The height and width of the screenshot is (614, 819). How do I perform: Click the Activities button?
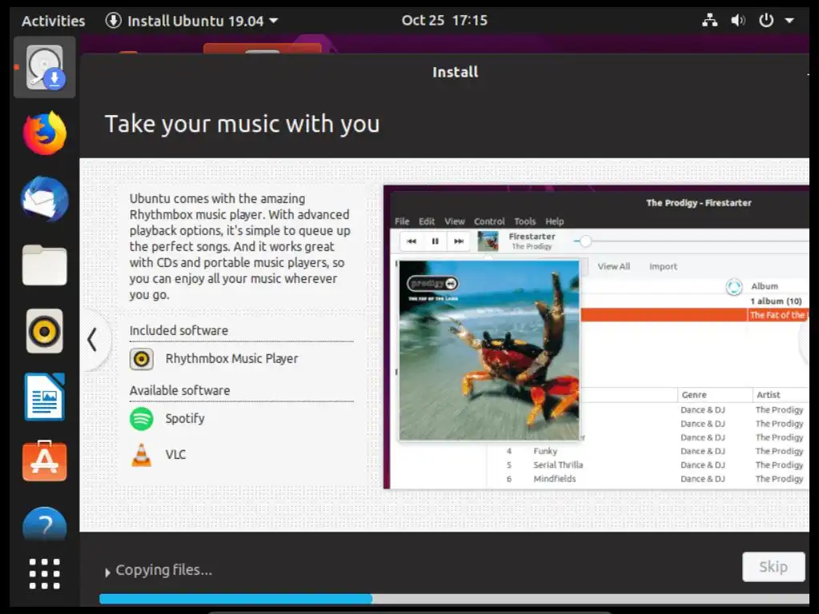tap(54, 21)
